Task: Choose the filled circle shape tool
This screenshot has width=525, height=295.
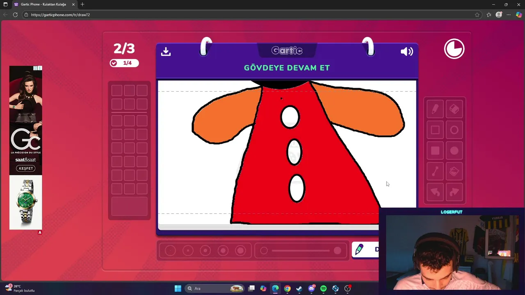Action: pos(454,151)
